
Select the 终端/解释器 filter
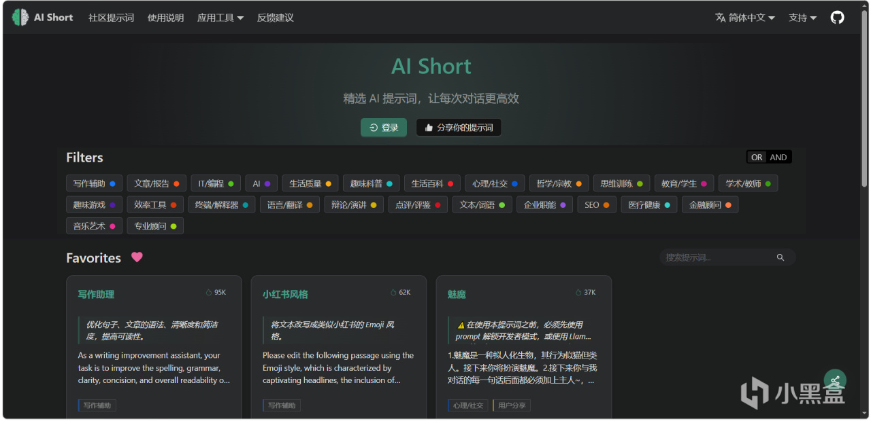point(221,204)
